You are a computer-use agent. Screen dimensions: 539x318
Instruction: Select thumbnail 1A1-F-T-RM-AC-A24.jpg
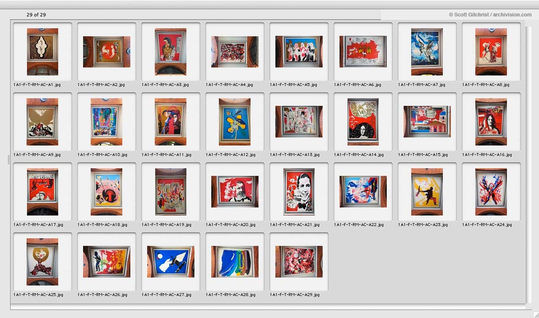pyautogui.click(x=491, y=192)
